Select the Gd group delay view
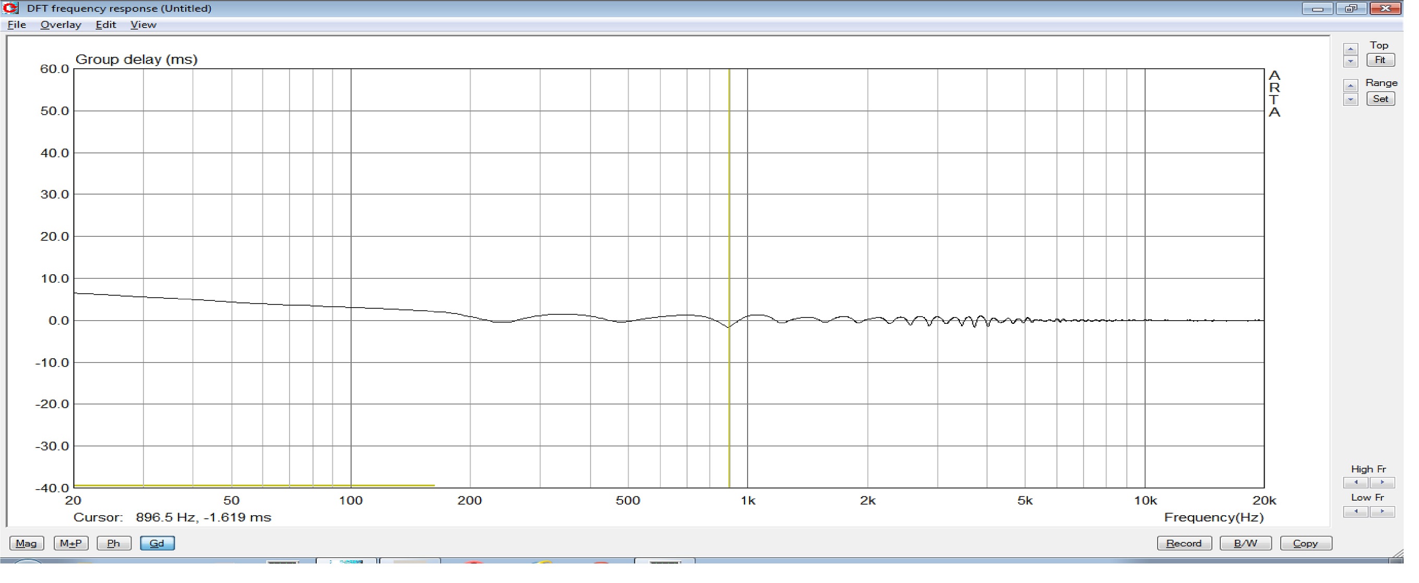 [x=157, y=543]
